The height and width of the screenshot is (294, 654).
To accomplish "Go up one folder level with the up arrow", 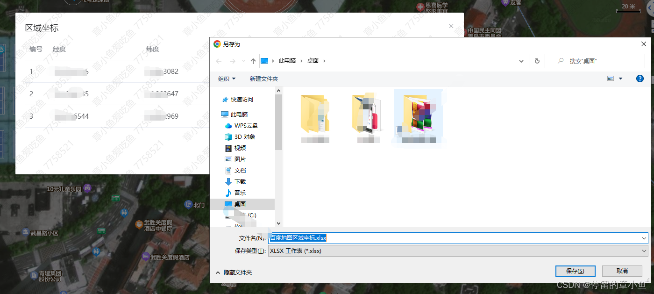I will [x=253, y=61].
